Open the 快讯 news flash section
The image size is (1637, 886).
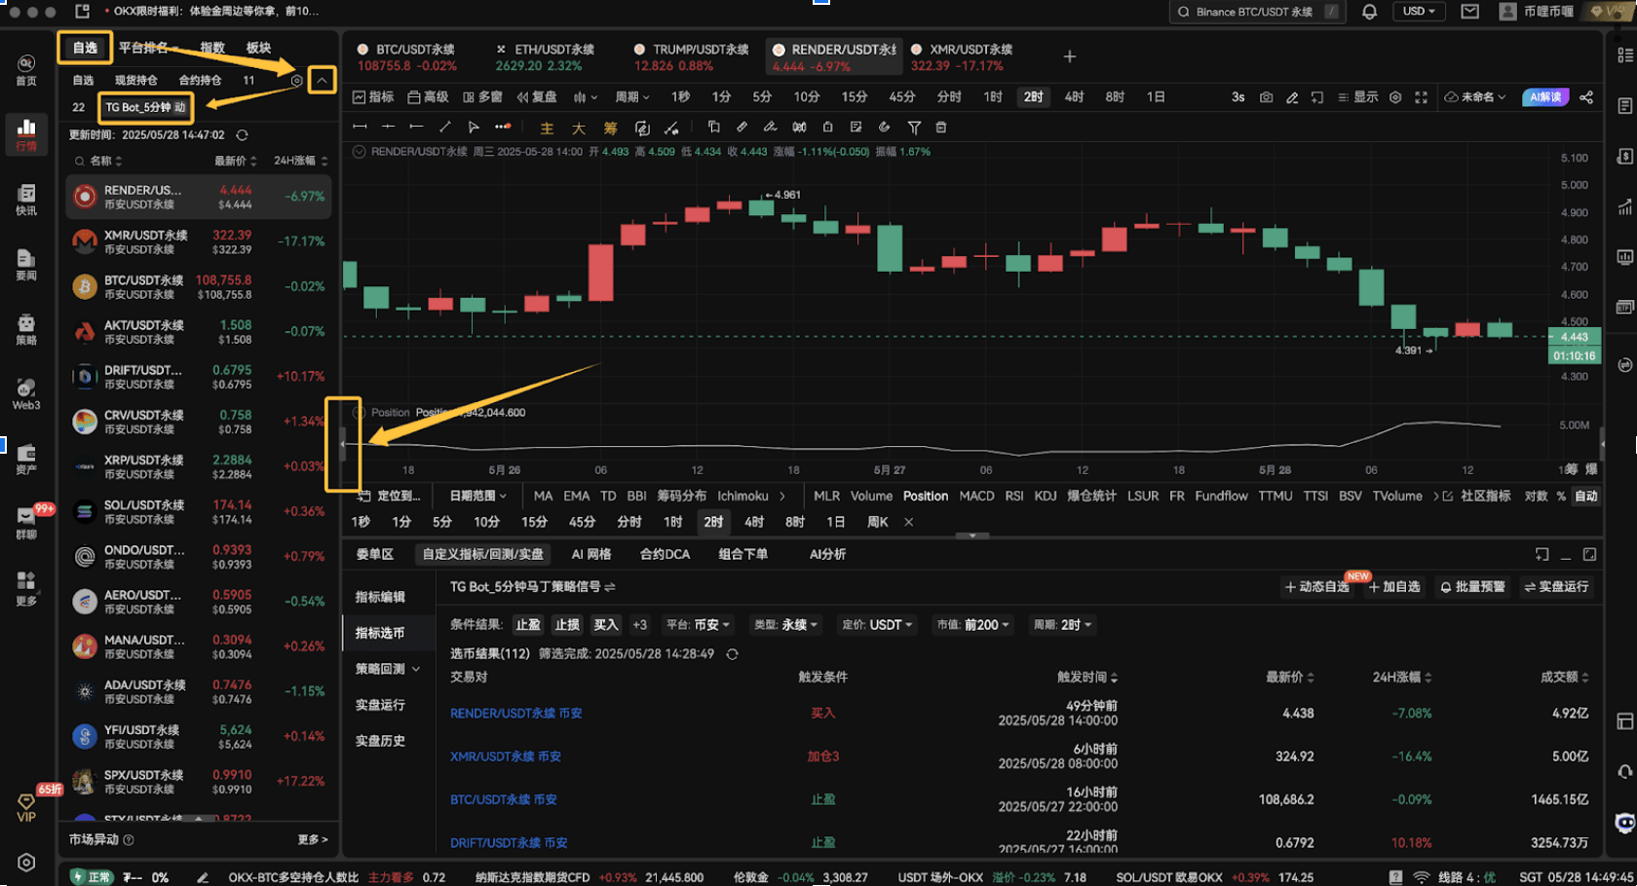[x=26, y=200]
